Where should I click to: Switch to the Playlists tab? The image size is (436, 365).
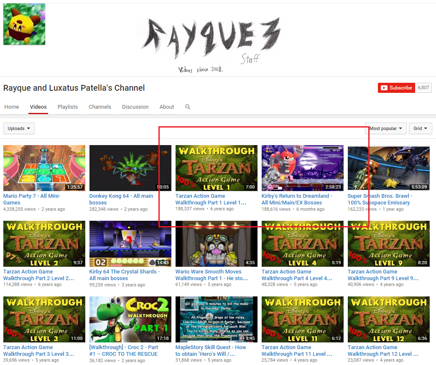click(68, 107)
